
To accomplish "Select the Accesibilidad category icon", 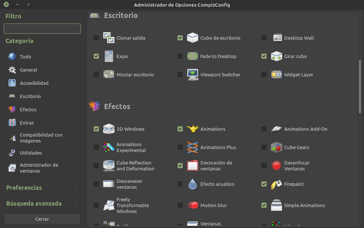I will [x=11, y=83].
